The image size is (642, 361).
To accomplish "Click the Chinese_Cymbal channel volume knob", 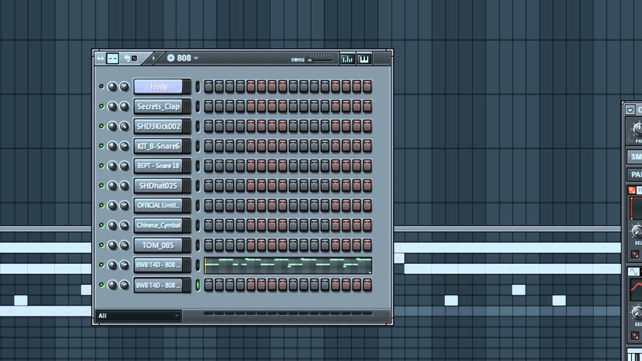I will coord(124,225).
